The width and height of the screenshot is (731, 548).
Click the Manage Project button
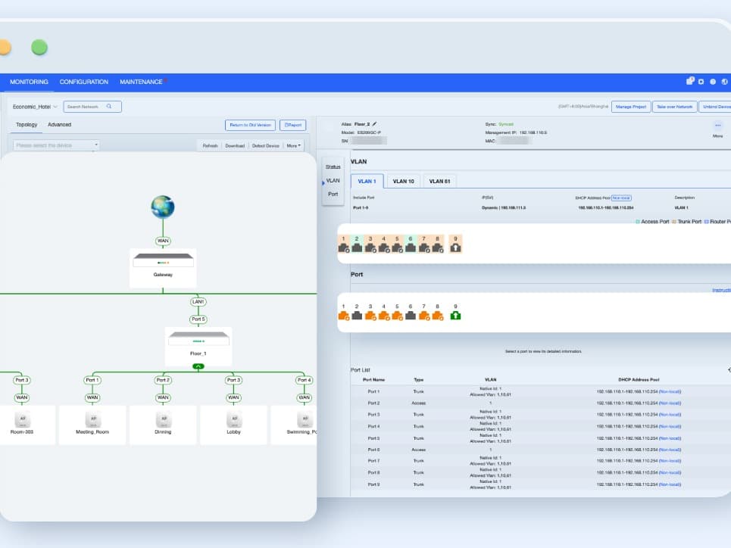coord(631,107)
